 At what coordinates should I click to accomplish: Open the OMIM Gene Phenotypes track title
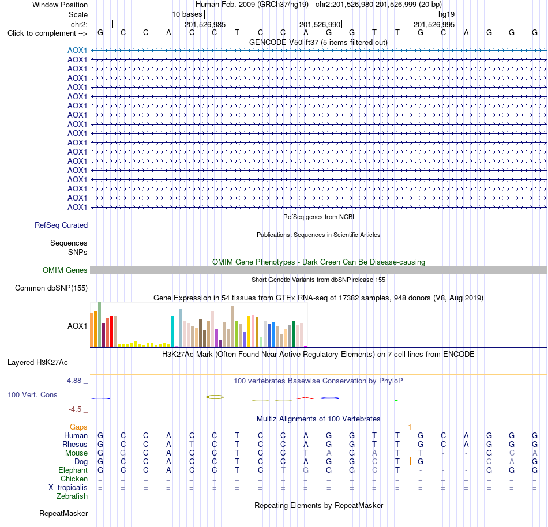318,262
